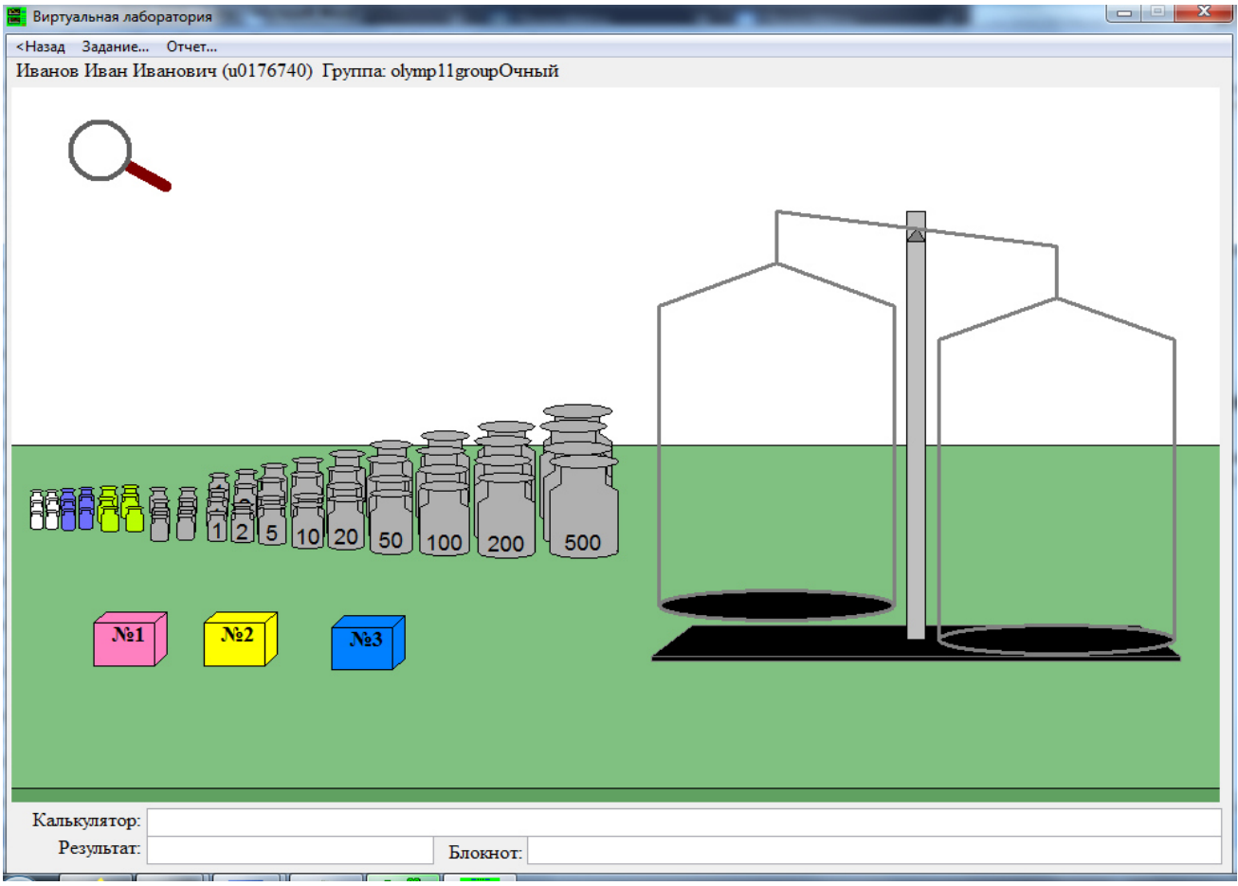Open the Задание... menu
The width and height of the screenshot is (1238, 886).
[116, 46]
